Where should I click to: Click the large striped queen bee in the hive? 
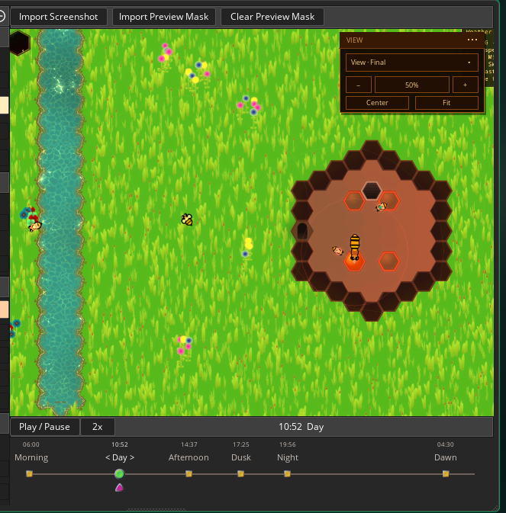coord(355,246)
